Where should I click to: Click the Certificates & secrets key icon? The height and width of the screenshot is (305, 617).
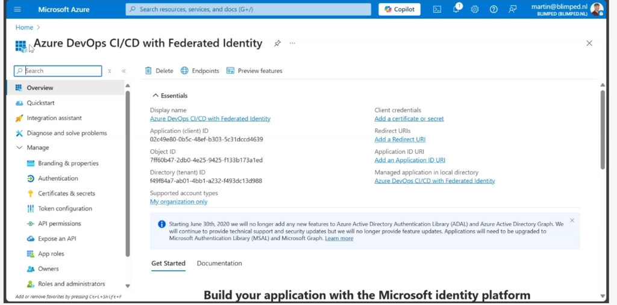click(30, 193)
